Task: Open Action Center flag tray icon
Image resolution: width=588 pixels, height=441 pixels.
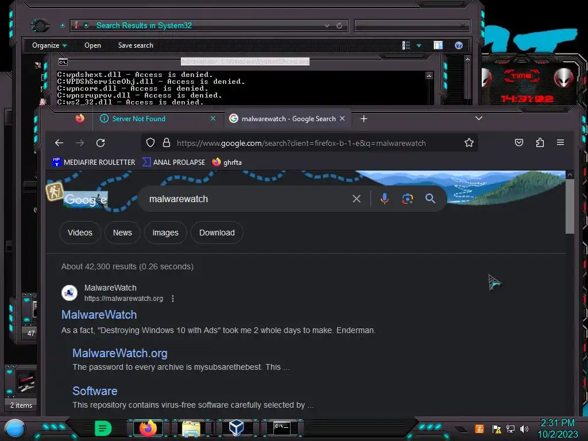Action: [x=497, y=429]
